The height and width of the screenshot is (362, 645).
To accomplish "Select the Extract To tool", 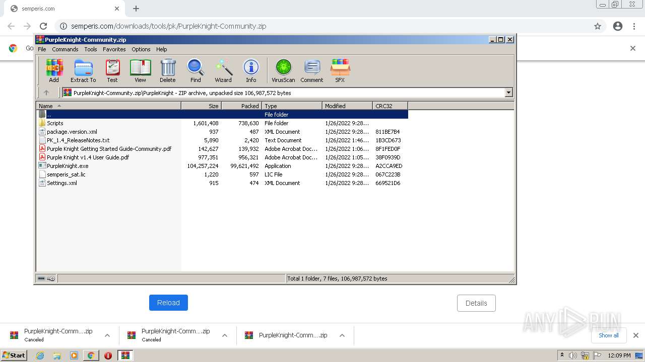I will coord(83,70).
